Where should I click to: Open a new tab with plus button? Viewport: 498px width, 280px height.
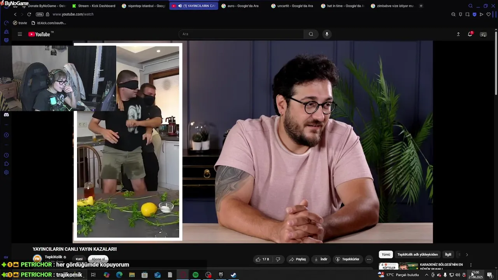tap(421, 6)
